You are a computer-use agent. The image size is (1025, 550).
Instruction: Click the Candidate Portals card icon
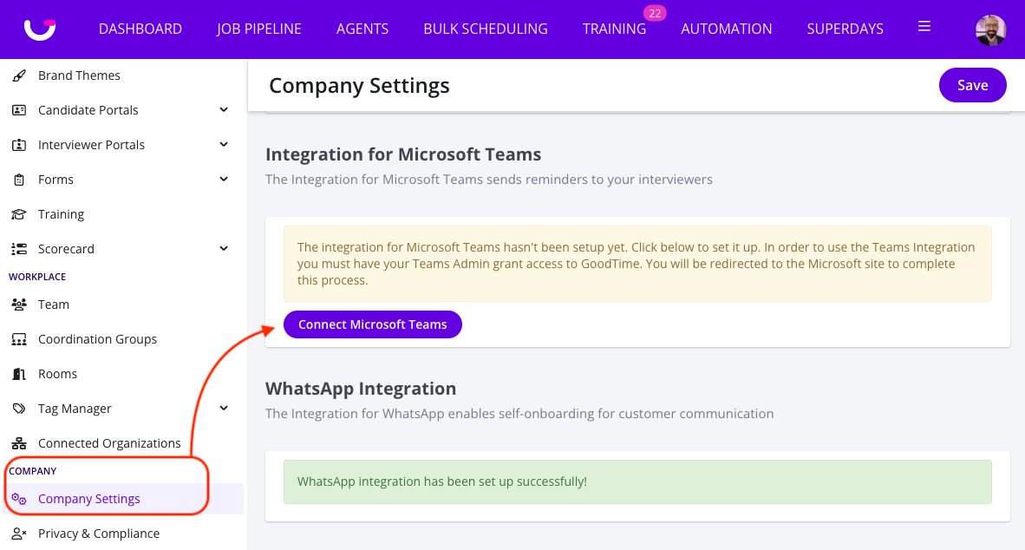pos(19,110)
